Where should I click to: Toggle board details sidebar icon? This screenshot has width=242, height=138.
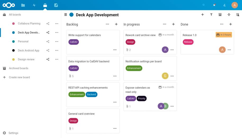[238, 15]
